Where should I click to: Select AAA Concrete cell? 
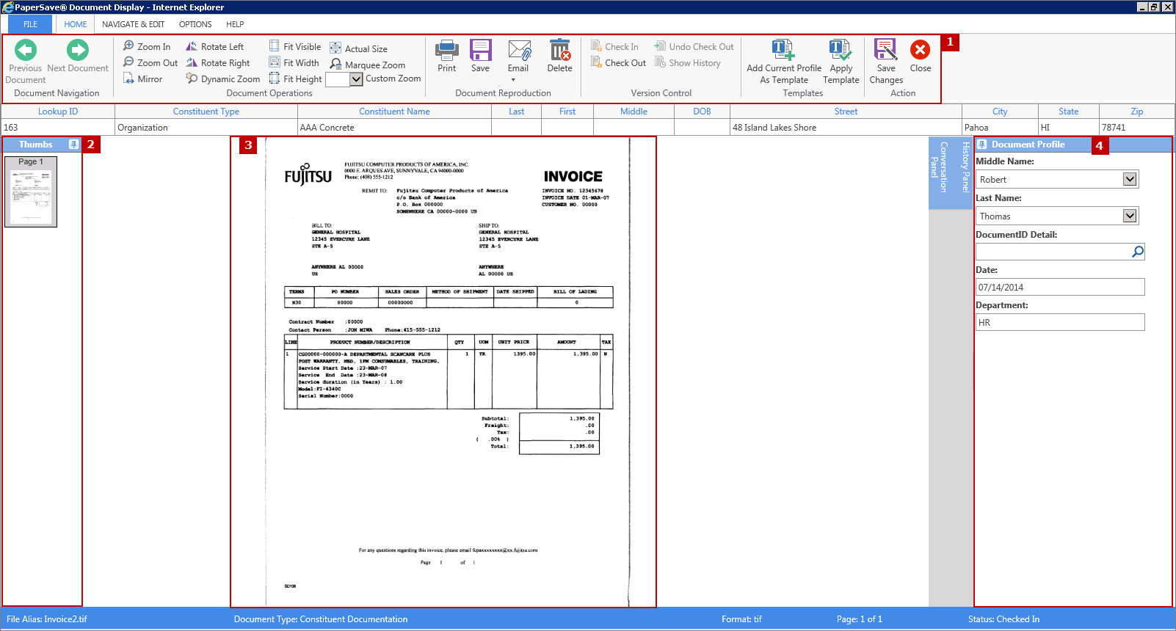(x=394, y=128)
